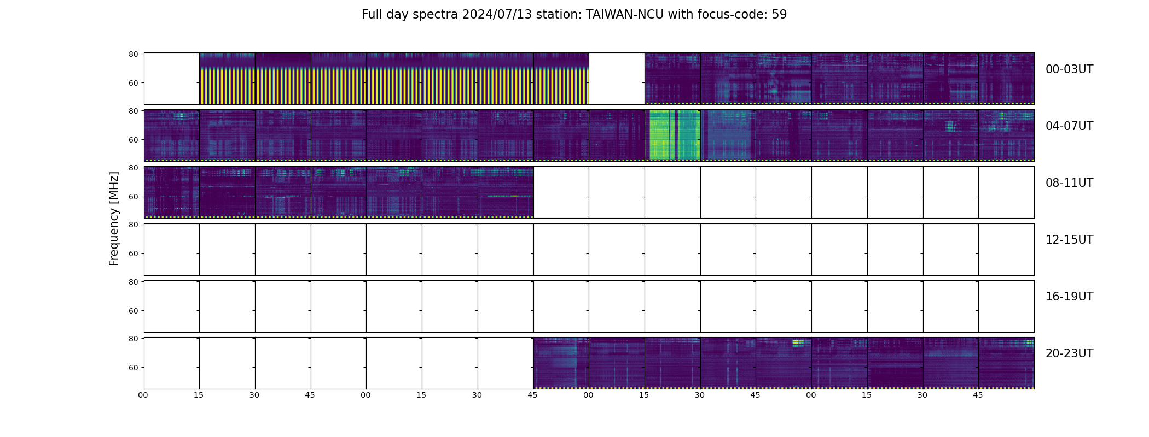Click the '60' tick of the 00-03UT row
The width and height of the screenshot is (1149, 437).
click(x=133, y=83)
